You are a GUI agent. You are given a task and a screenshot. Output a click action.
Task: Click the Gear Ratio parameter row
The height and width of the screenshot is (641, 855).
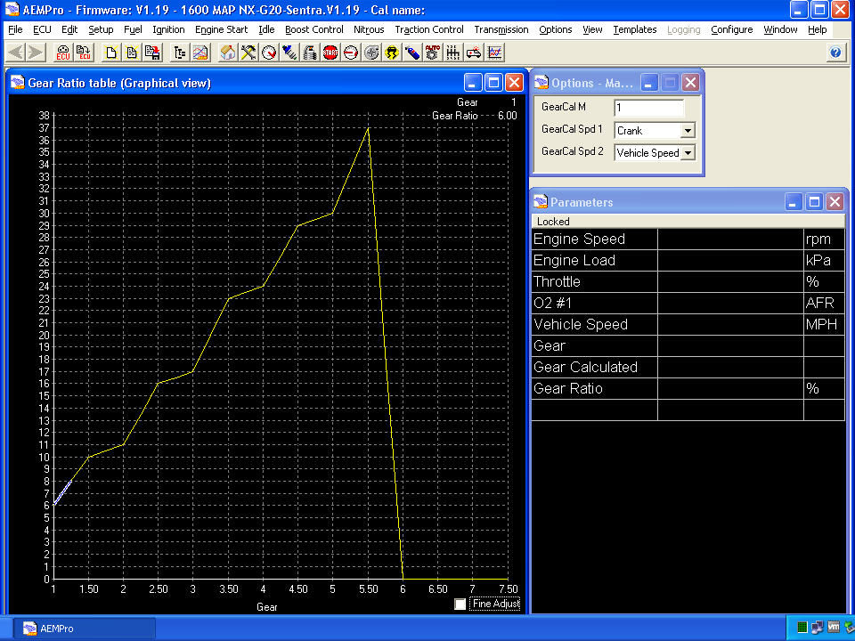pyautogui.click(x=688, y=389)
